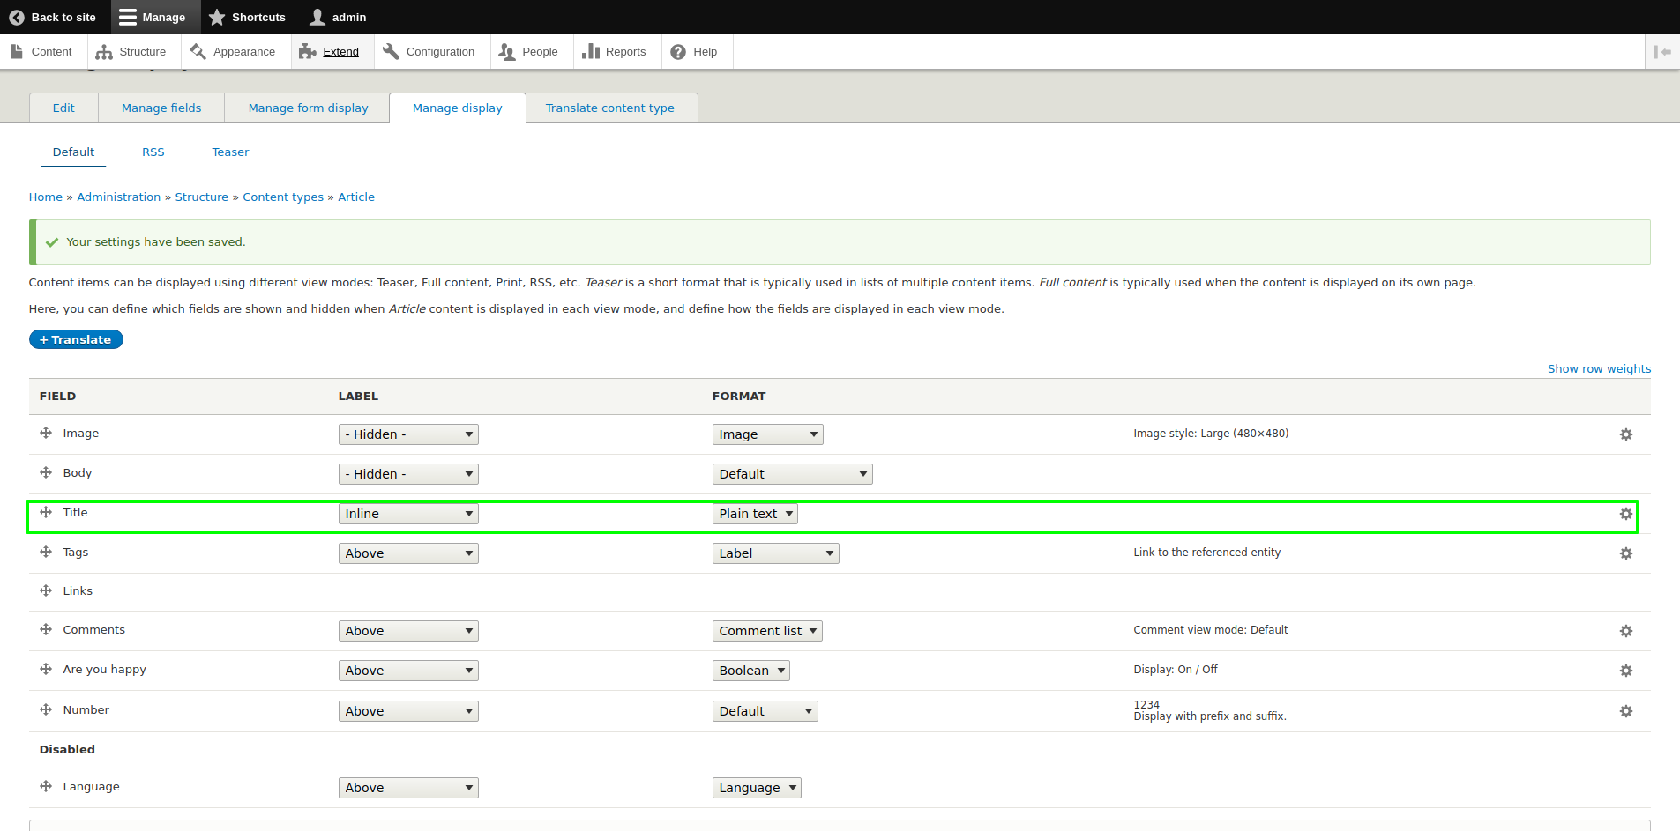Open the Body format dropdown
The image size is (1680, 831).
click(x=791, y=473)
